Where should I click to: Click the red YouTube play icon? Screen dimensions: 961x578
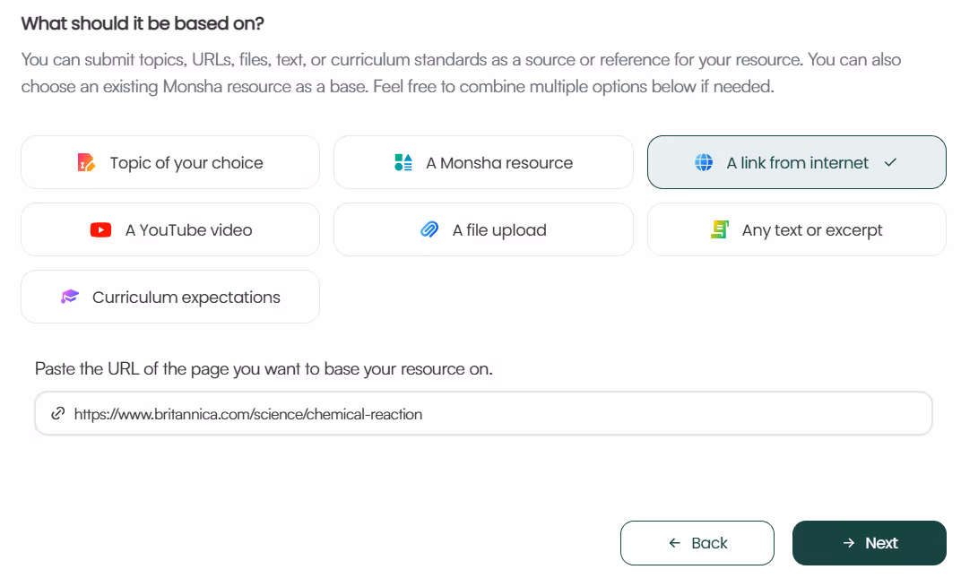101,229
